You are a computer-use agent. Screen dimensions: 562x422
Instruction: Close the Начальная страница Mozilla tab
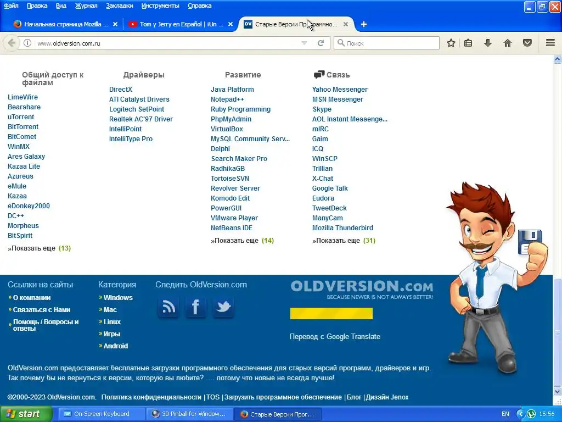115,24
